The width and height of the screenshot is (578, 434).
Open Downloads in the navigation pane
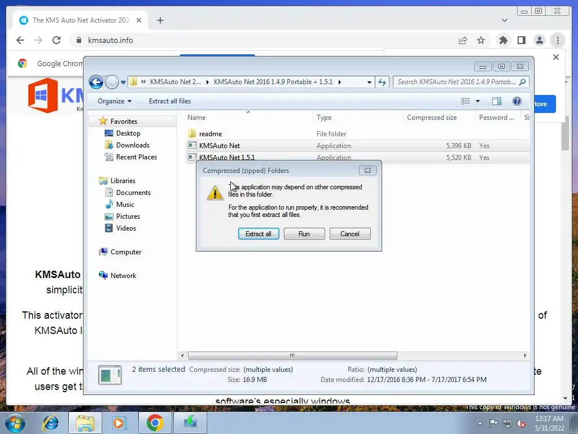click(x=133, y=145)
